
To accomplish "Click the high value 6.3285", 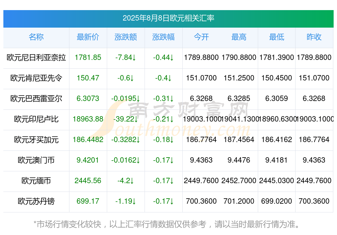I will point(239,98).
